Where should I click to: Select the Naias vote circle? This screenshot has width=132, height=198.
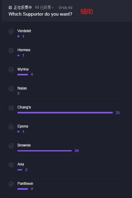point(11,89)
